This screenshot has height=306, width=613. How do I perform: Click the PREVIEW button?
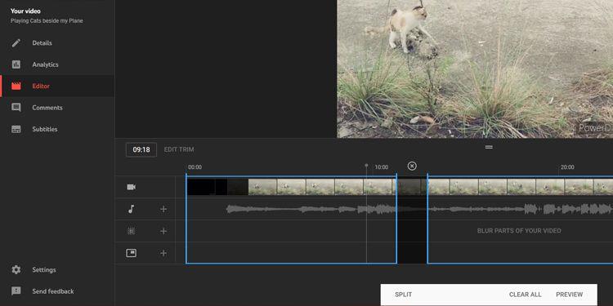pos(569,295)
